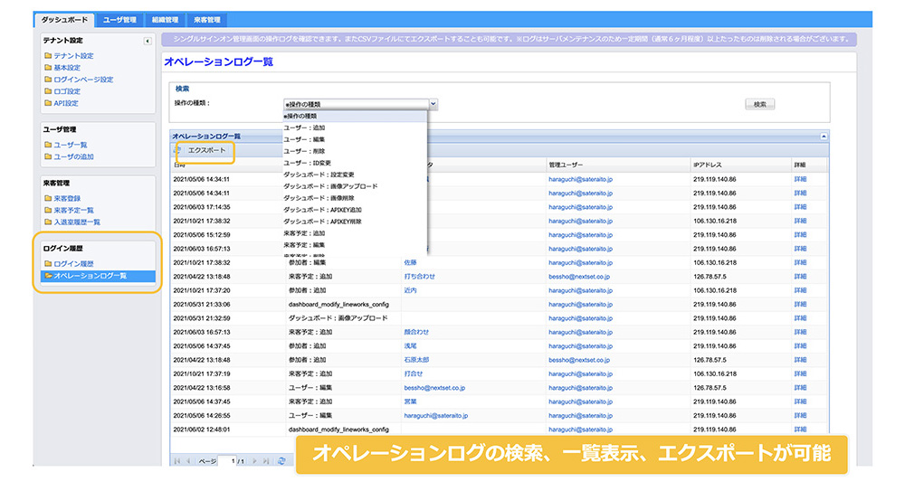Click the refresh icon beside エクスポート
Viewport: 905px width, 491px height.
click(x=177, y=150)
